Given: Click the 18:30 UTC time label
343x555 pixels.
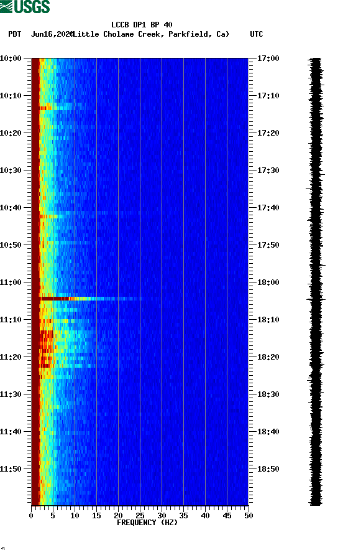Looking at the screenshot, I should tap(268, 394).
